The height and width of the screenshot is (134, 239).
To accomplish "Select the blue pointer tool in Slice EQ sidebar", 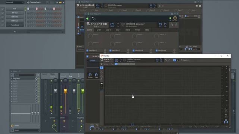I will 102,68.
